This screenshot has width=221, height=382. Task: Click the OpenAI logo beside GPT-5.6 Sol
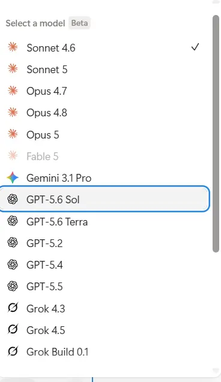coord(13,199)
